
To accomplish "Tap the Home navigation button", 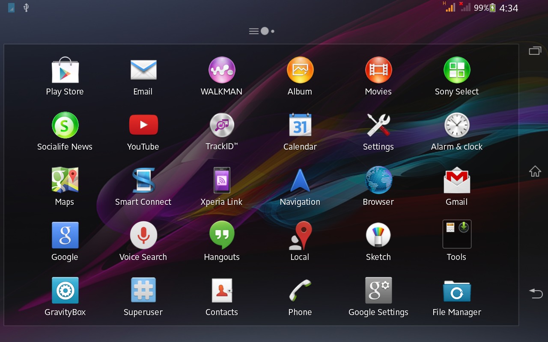I will click(x=535, y=171).
